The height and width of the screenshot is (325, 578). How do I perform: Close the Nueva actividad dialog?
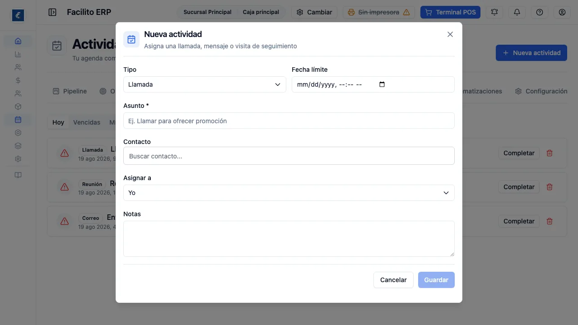[450, 34]
